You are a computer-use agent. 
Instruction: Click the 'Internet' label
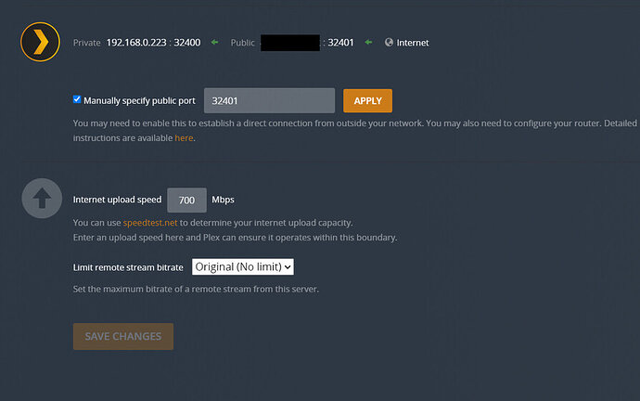(413, 43)
